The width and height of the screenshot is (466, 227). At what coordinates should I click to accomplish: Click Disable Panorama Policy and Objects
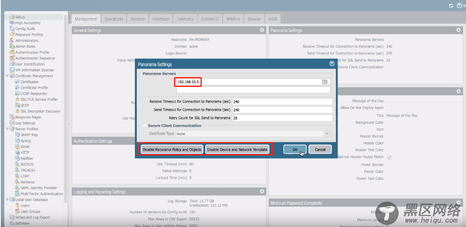(172, 150)
